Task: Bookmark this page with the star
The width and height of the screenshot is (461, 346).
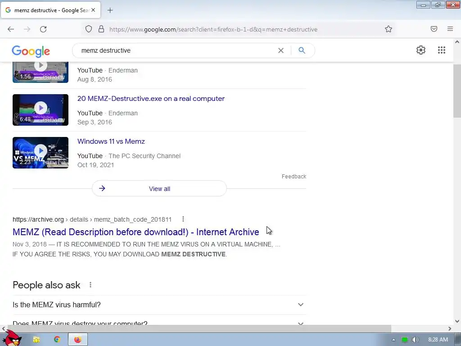Action: [389, 29]
